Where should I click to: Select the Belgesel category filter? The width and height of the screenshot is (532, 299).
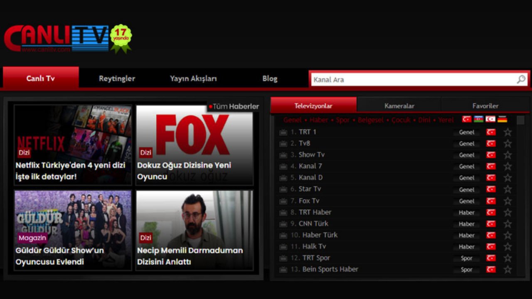point(371,120)
